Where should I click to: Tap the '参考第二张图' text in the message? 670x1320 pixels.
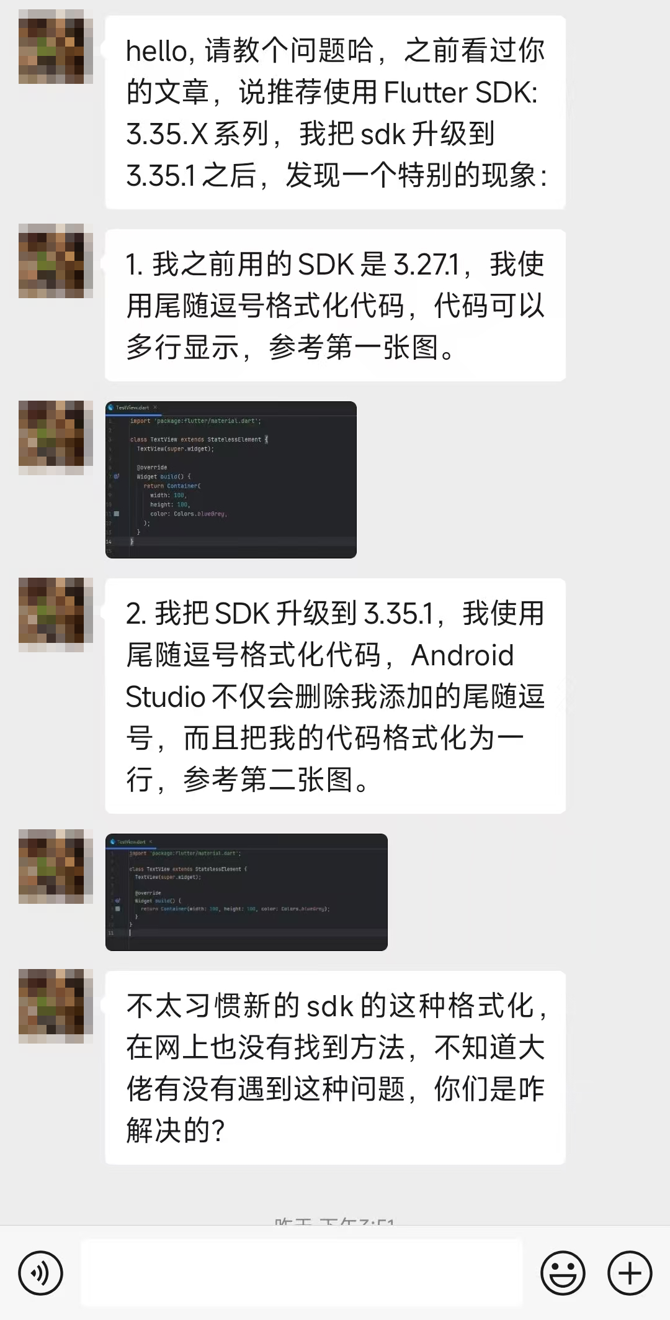(x=267, y=780)
